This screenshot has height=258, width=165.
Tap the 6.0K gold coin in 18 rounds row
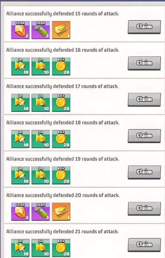click(61, 139)
